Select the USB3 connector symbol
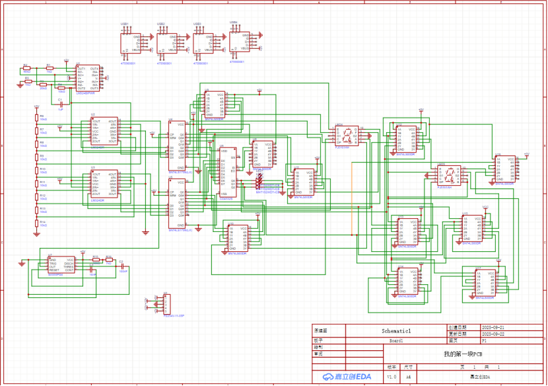548x386 pixels. 203,44
